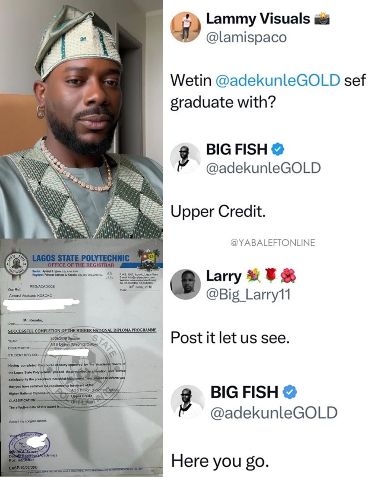Click the pink hibiscus emoji beside Larry
This screenshot has width=382, height=477.
pos(288,276)
